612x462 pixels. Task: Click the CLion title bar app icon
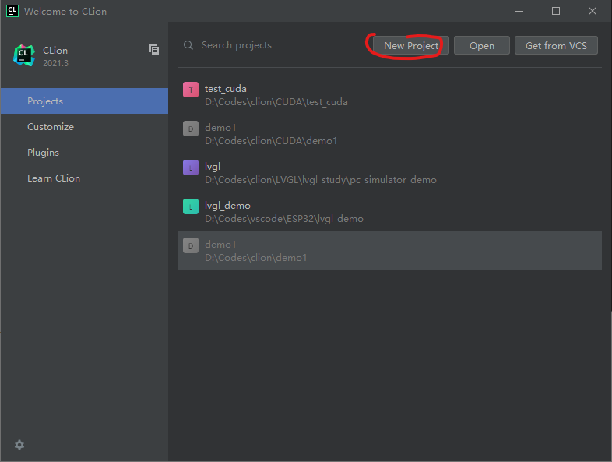tap(12, 11)
